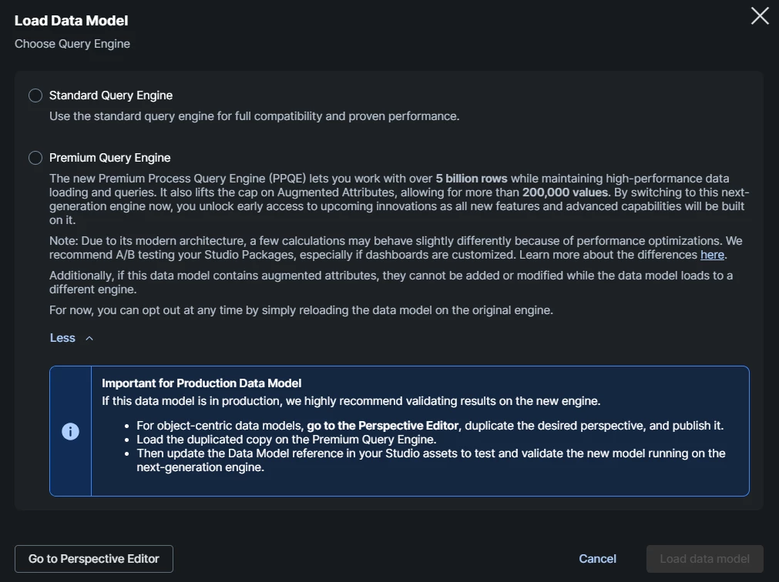Click the bold '5 billion rows' text
Viewport: 779px width, 582px height.
[x=472, y=178]
